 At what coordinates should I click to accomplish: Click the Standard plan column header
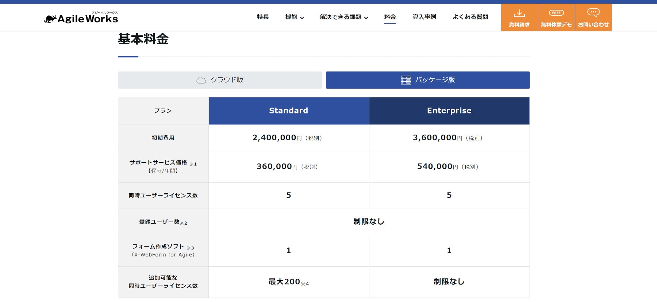(289, 111)
